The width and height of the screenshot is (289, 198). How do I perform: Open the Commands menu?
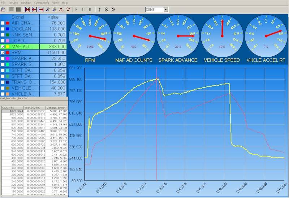(42, 3)
